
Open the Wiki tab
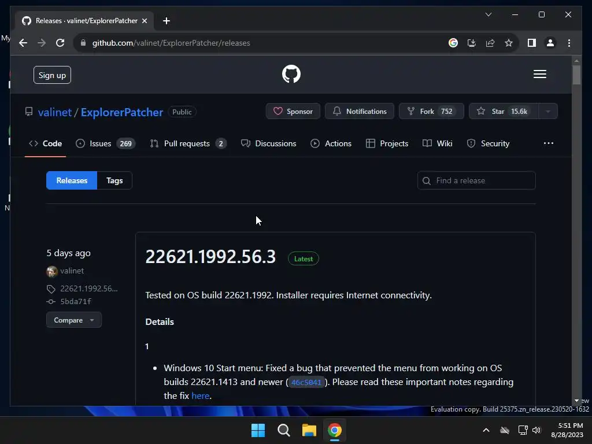tap(437, 143)
